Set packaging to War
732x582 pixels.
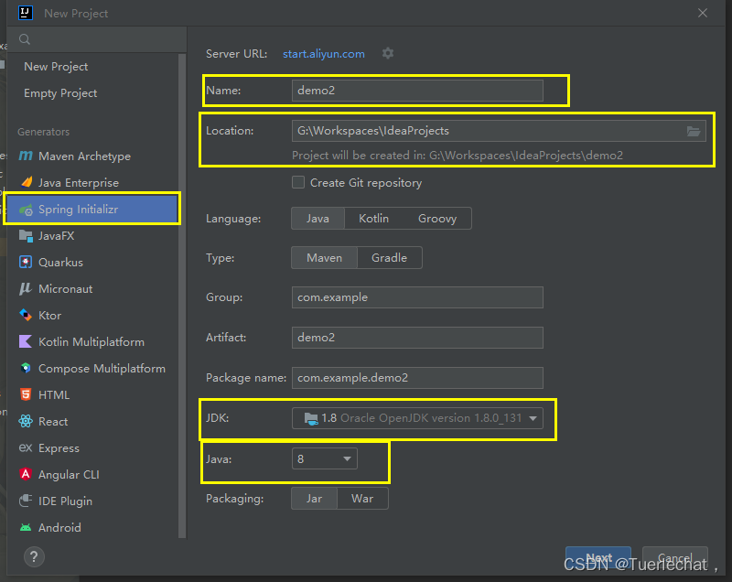click(362, 499)
